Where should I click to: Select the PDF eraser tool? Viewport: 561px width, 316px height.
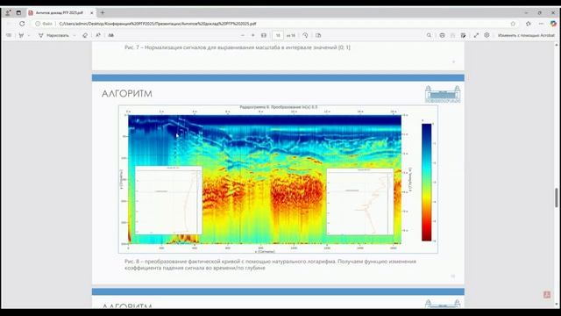tap(85, 35)
